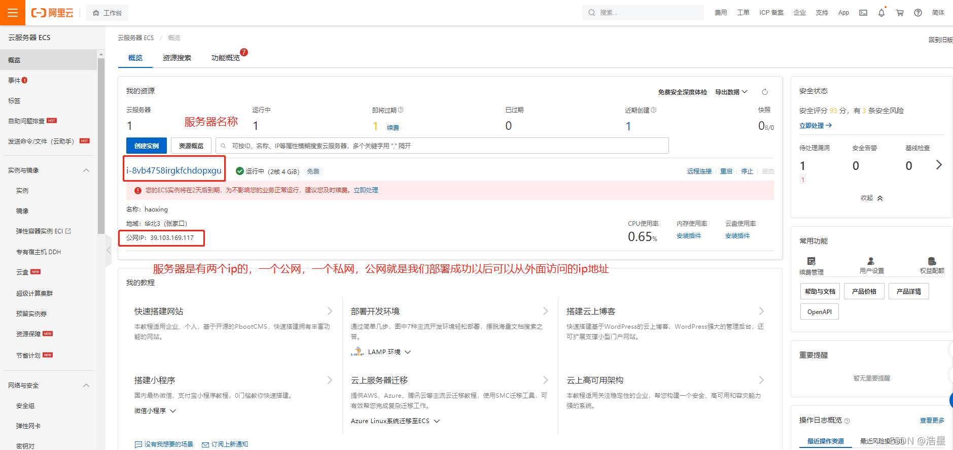953x450 pixels.
Task: Switch to the 资源搜索 tab
Action: coord(177,58)
